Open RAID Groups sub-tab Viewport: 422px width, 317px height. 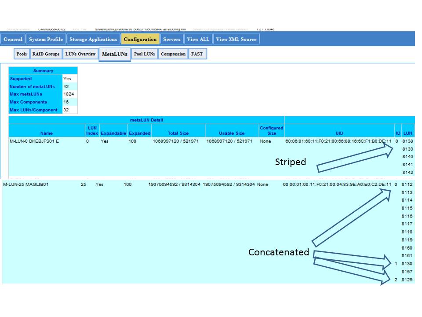[46, 54]
